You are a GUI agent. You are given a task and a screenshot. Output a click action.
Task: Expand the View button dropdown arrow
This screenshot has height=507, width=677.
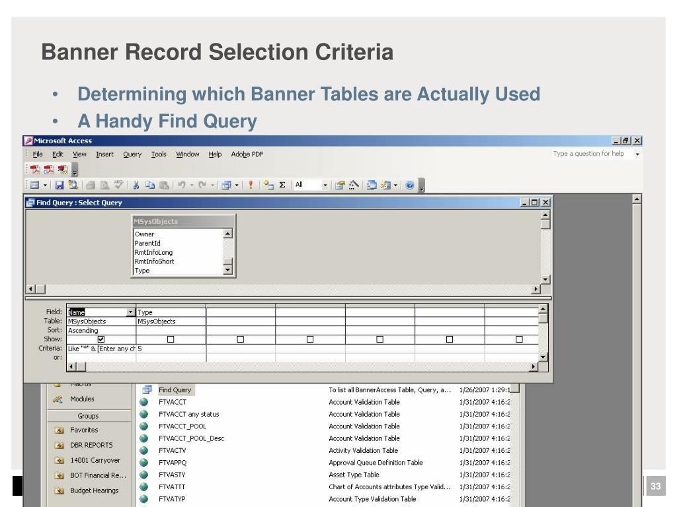click(x=46, y=186)
